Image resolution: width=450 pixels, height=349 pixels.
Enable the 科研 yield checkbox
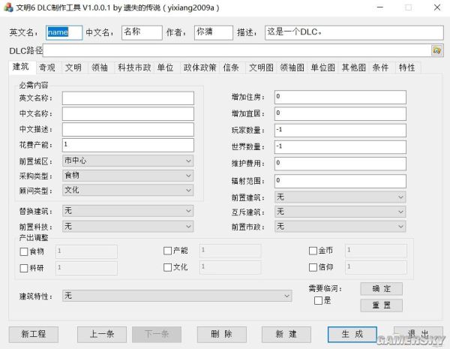(x=24, y=268)
